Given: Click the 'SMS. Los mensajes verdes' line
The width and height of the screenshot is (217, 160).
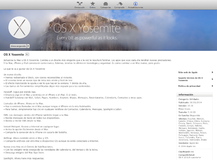Looking at the screenshot, I should [x=36, y=115].
